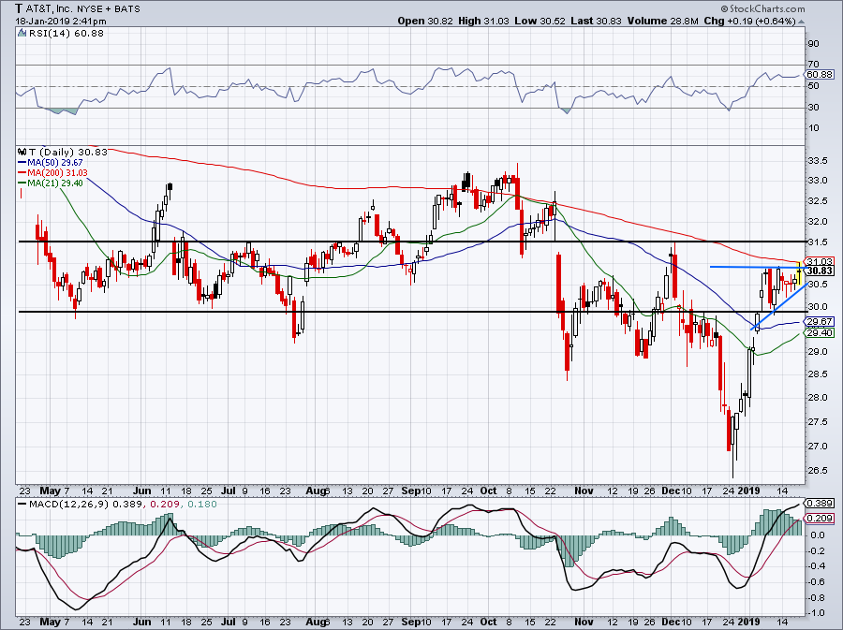
Task: Click the red-outlined 31.03 price axis flag
Action: [x=820, y=262]
